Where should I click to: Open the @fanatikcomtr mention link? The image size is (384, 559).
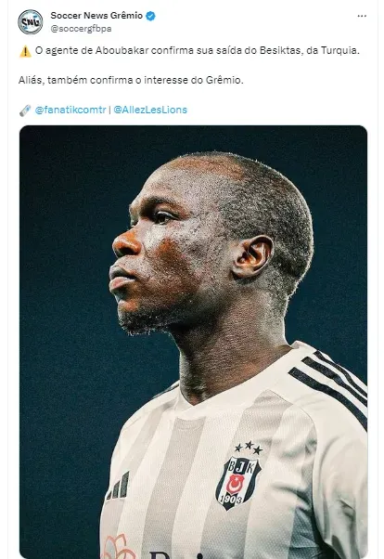70,110
